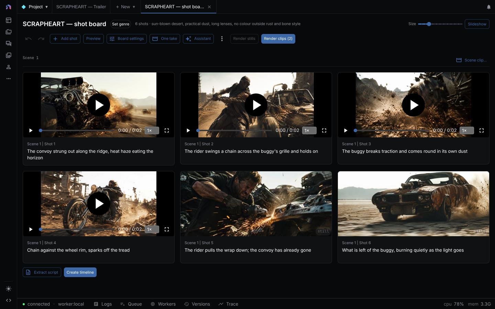Play Shot 1 with the large play button

[99, 105]
